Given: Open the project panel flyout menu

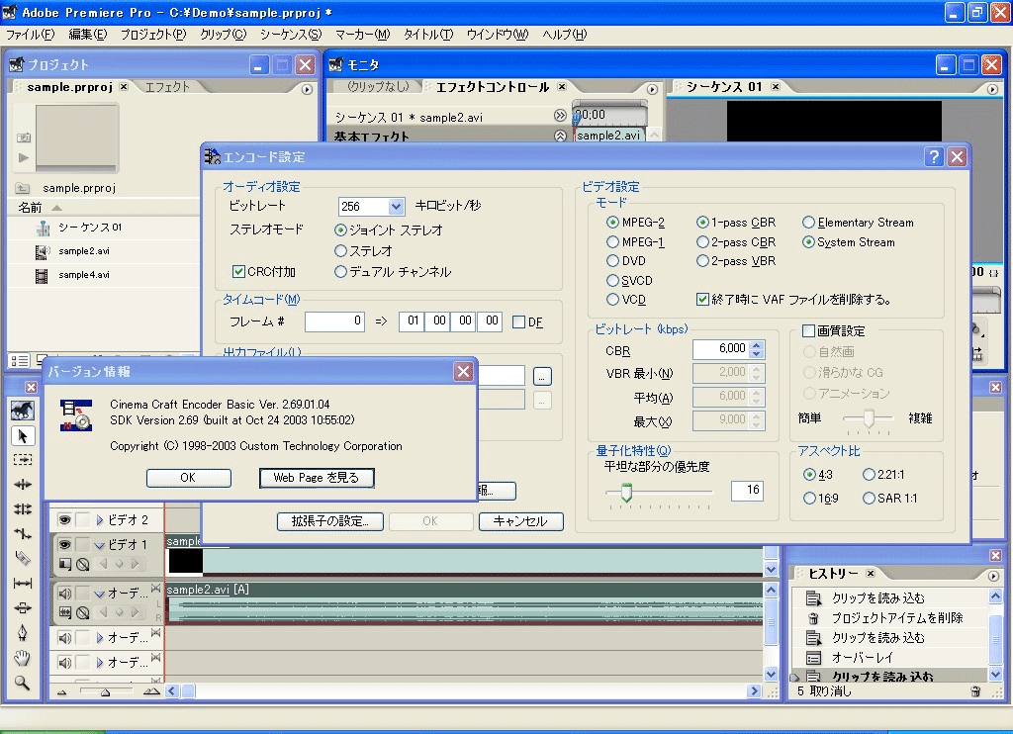Looking at the screenshot, I should tap(308, 89).
